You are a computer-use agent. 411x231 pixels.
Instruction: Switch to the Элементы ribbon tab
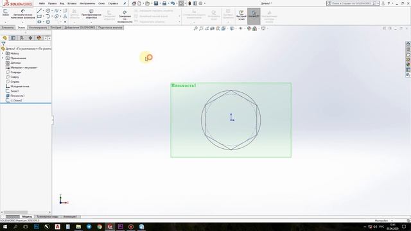[8, 28]
